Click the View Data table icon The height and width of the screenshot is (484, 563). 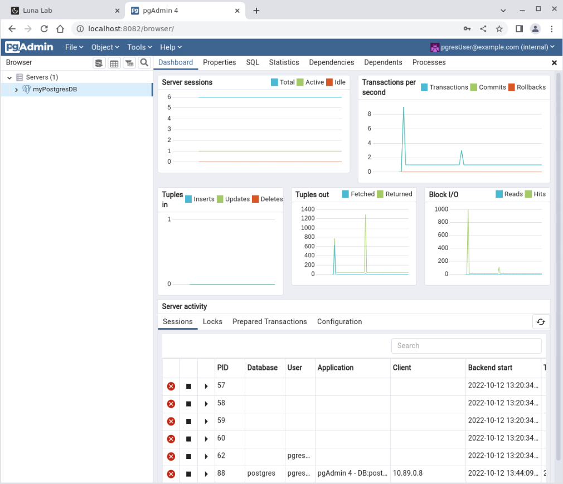114,63
